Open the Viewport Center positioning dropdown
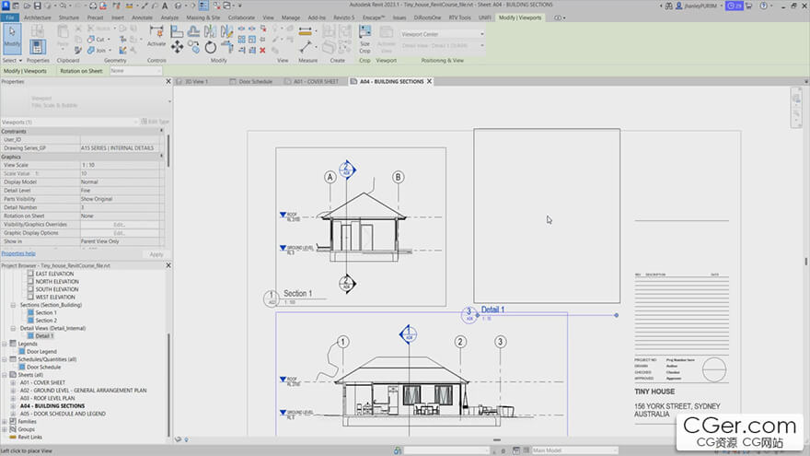Screen dimensions: 810x456 pos(442,34)
